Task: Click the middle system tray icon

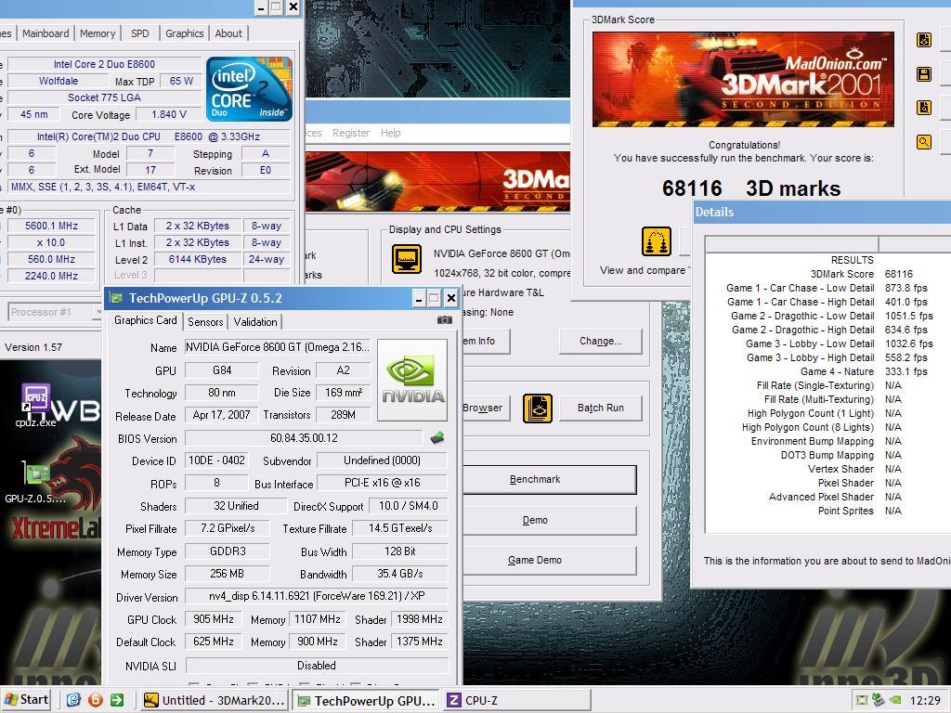Action: [x=879, y=700]
